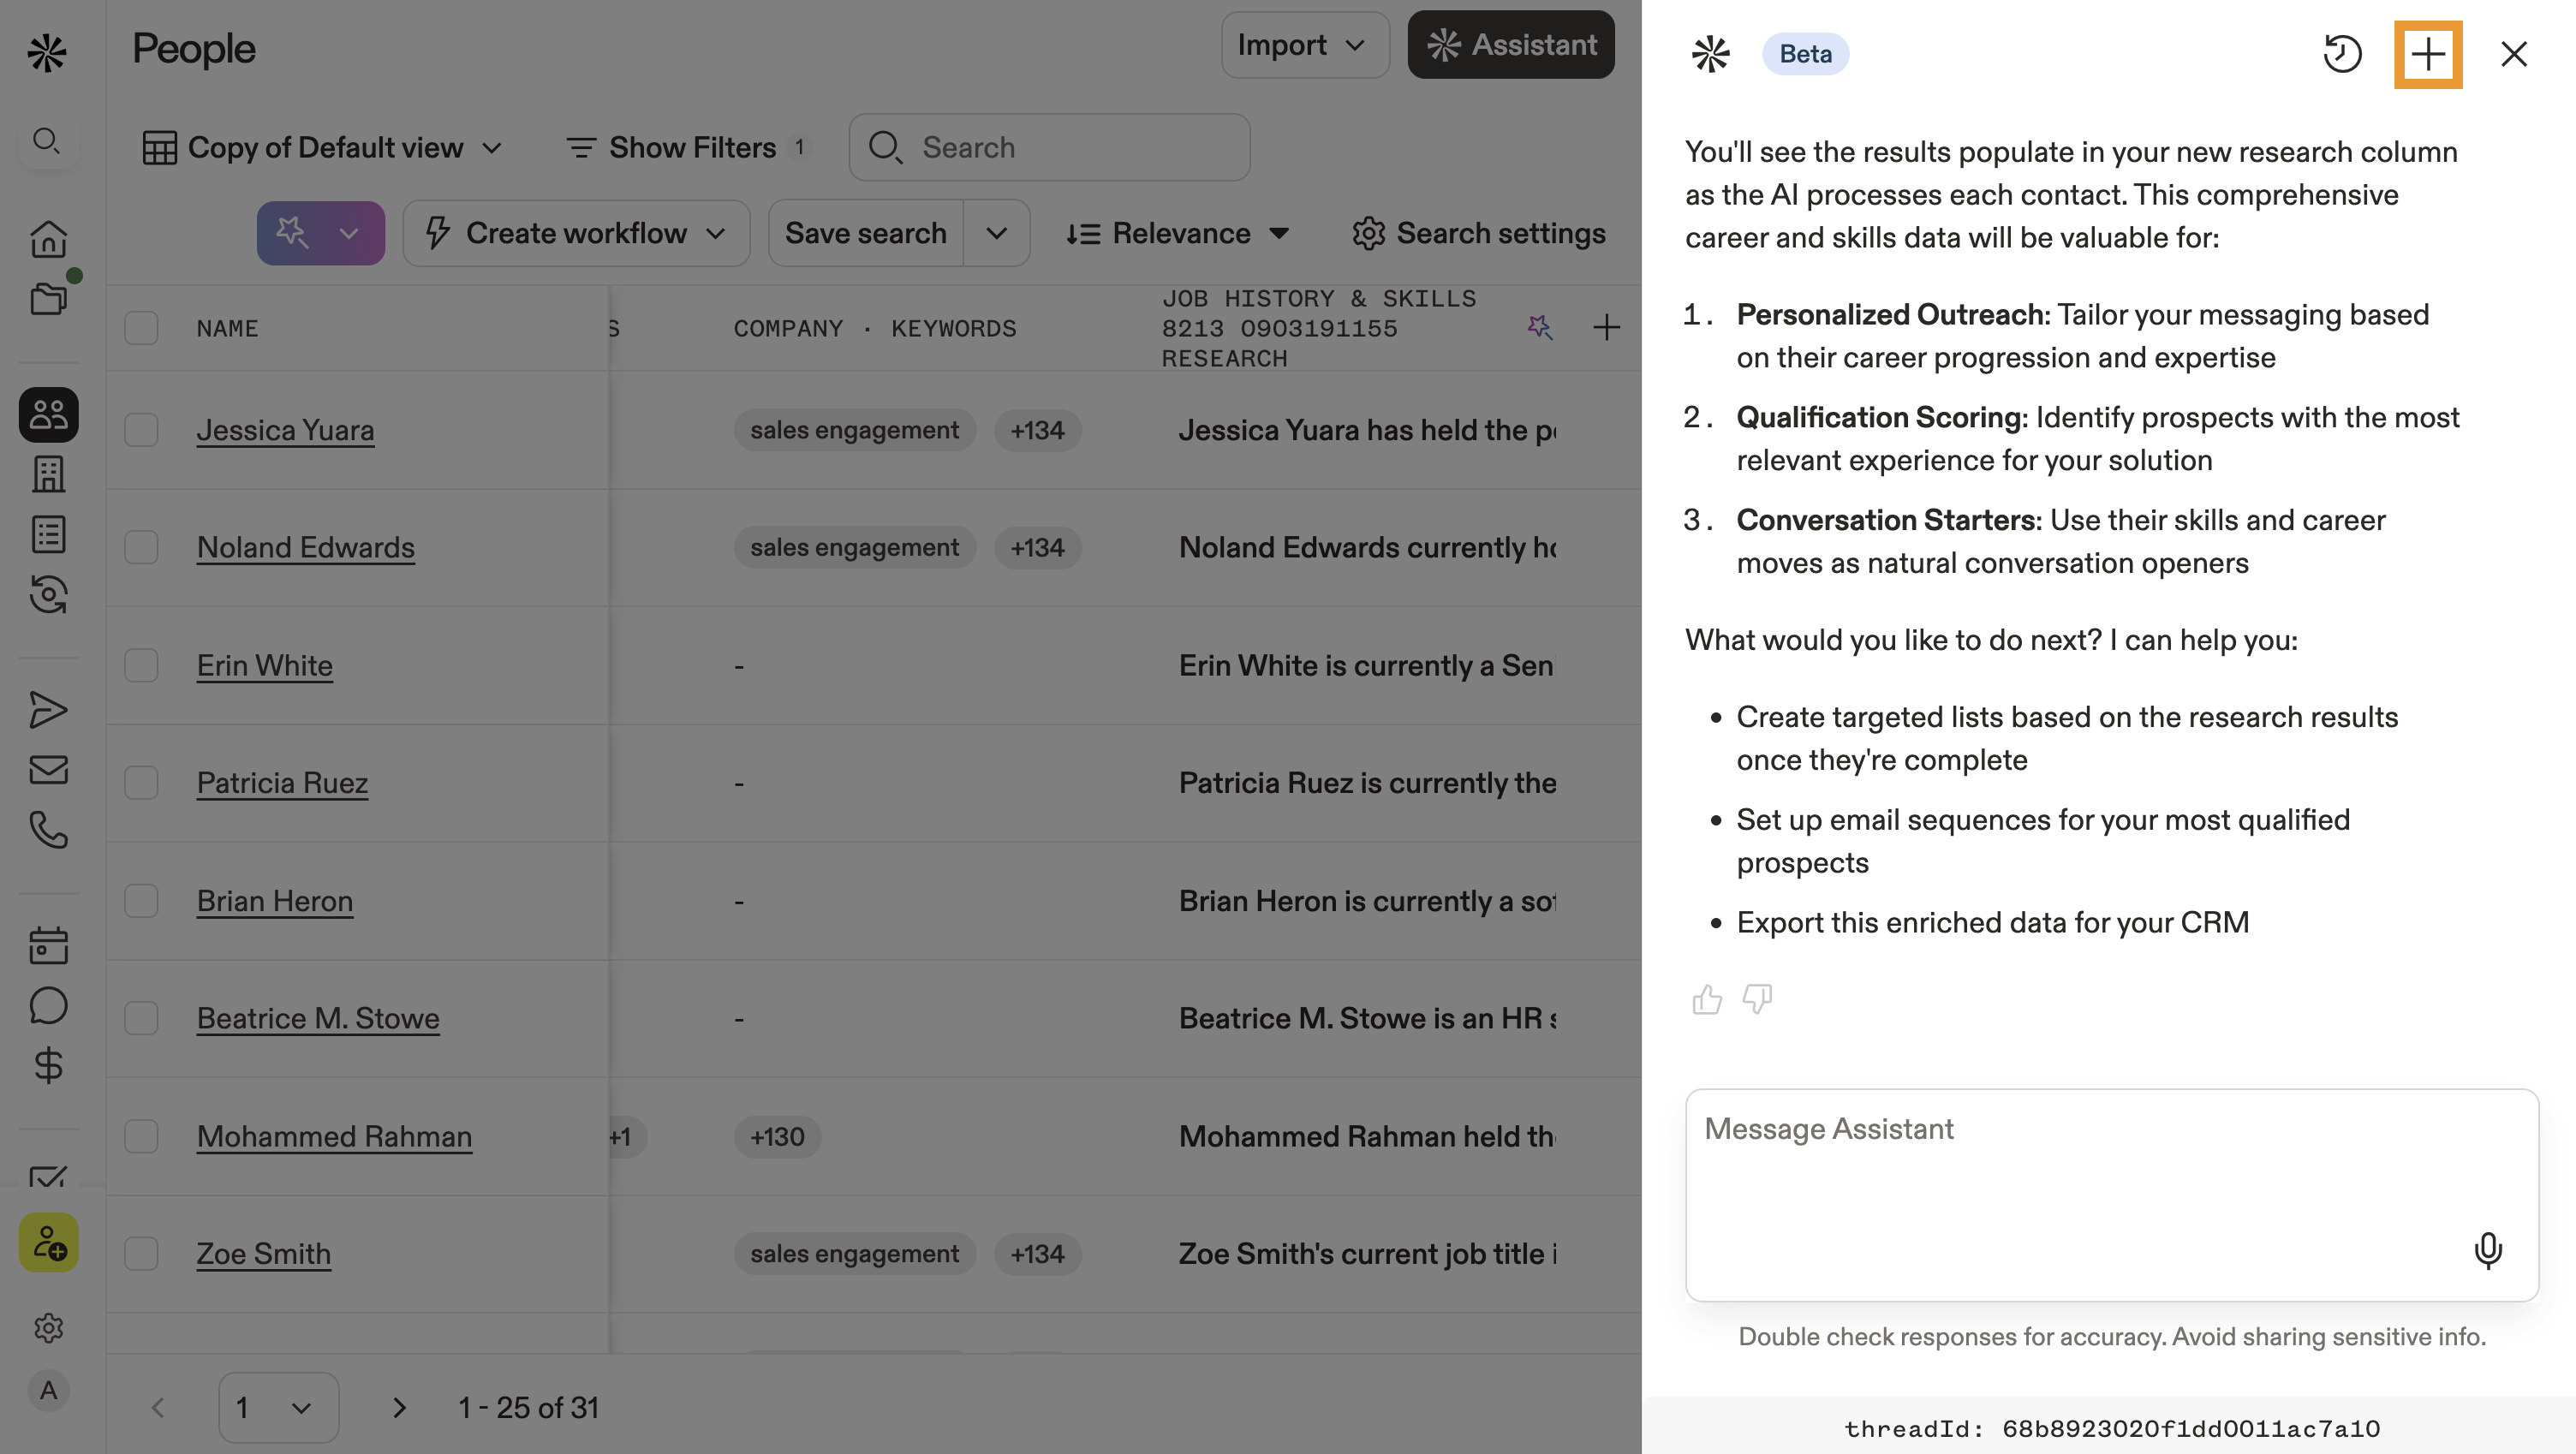2576x1454 pixels.
Task: Give thumbs down to Assistant response
Action: (1757, 999)
